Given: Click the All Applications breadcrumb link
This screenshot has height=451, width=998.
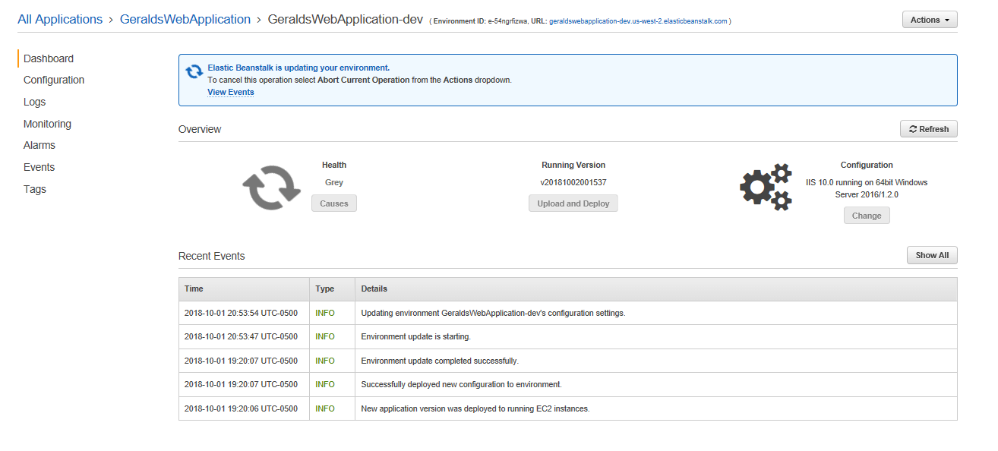Looking at the screenshot, I should tap(60, 20).
